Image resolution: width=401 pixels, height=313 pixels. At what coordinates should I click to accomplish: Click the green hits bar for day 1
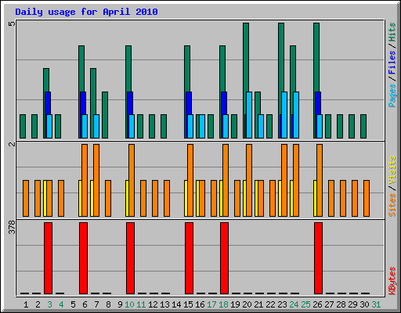(x=23, y=126)
